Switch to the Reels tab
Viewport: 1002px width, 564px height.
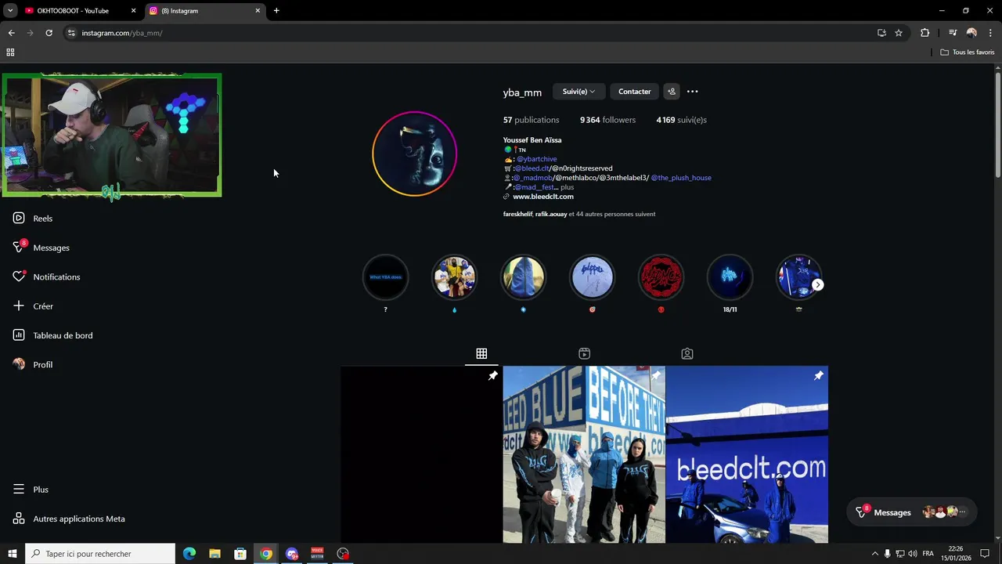(584, 354)
